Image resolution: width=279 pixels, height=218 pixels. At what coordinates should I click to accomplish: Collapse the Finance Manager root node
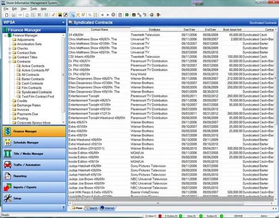tap(6, 35)
